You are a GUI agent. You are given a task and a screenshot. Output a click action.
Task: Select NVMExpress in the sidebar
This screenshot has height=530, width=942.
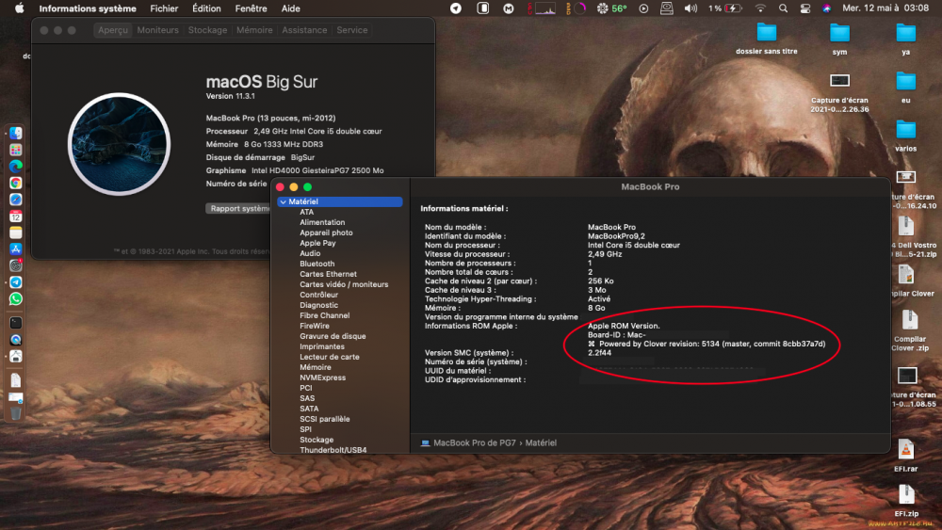click(322, 377)
